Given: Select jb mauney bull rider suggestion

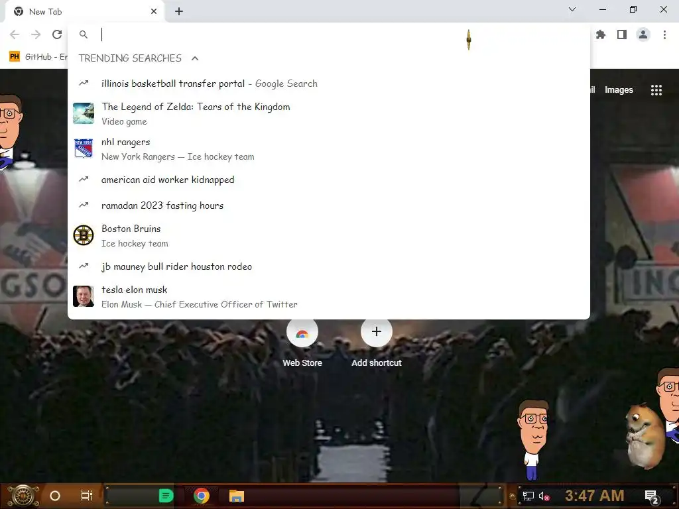Looking at the screenshot, I should (329, 266).
